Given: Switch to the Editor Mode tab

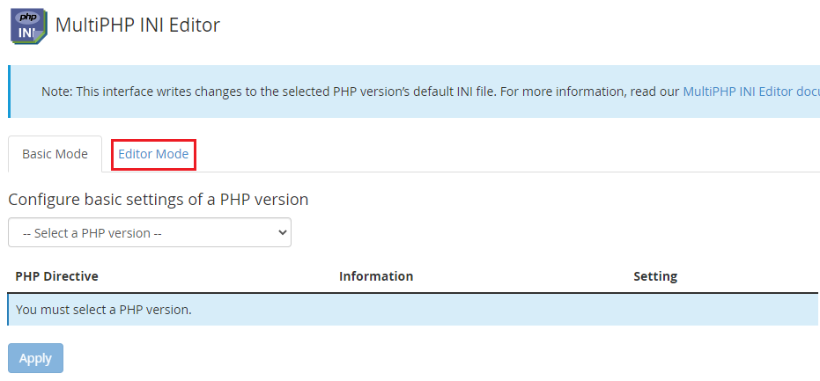Looking at the screenshot, I should (153, 154).
